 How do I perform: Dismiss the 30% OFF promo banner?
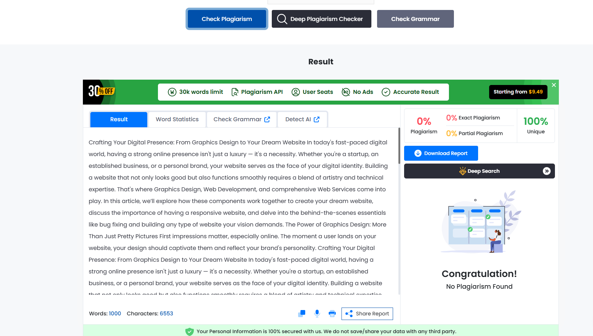click(x=554, y=85)
